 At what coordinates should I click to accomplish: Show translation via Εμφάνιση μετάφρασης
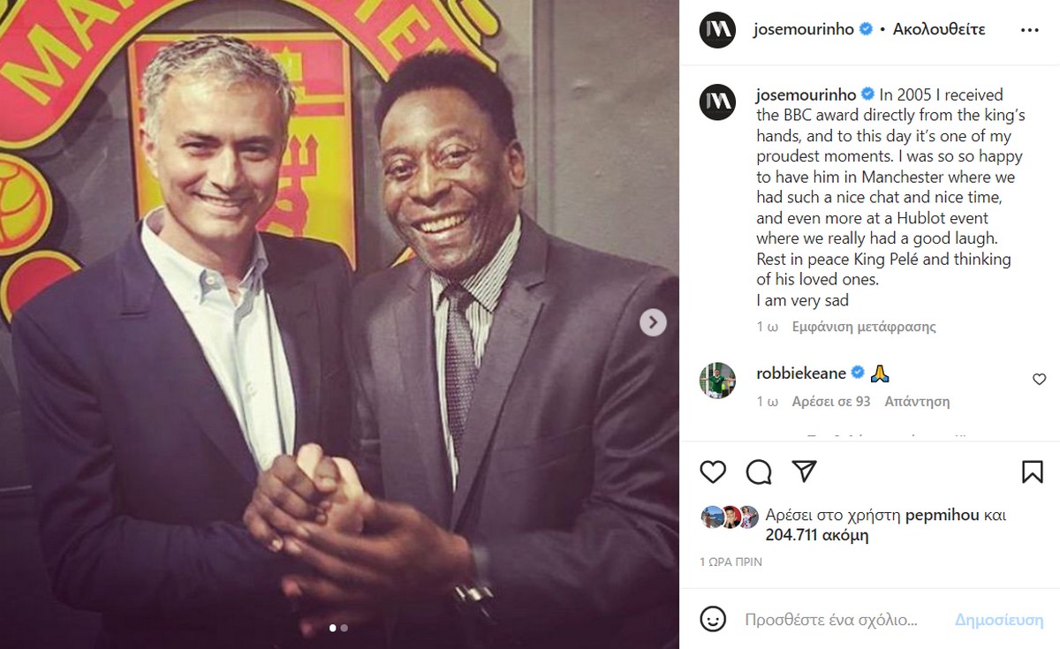click(864, 327)
